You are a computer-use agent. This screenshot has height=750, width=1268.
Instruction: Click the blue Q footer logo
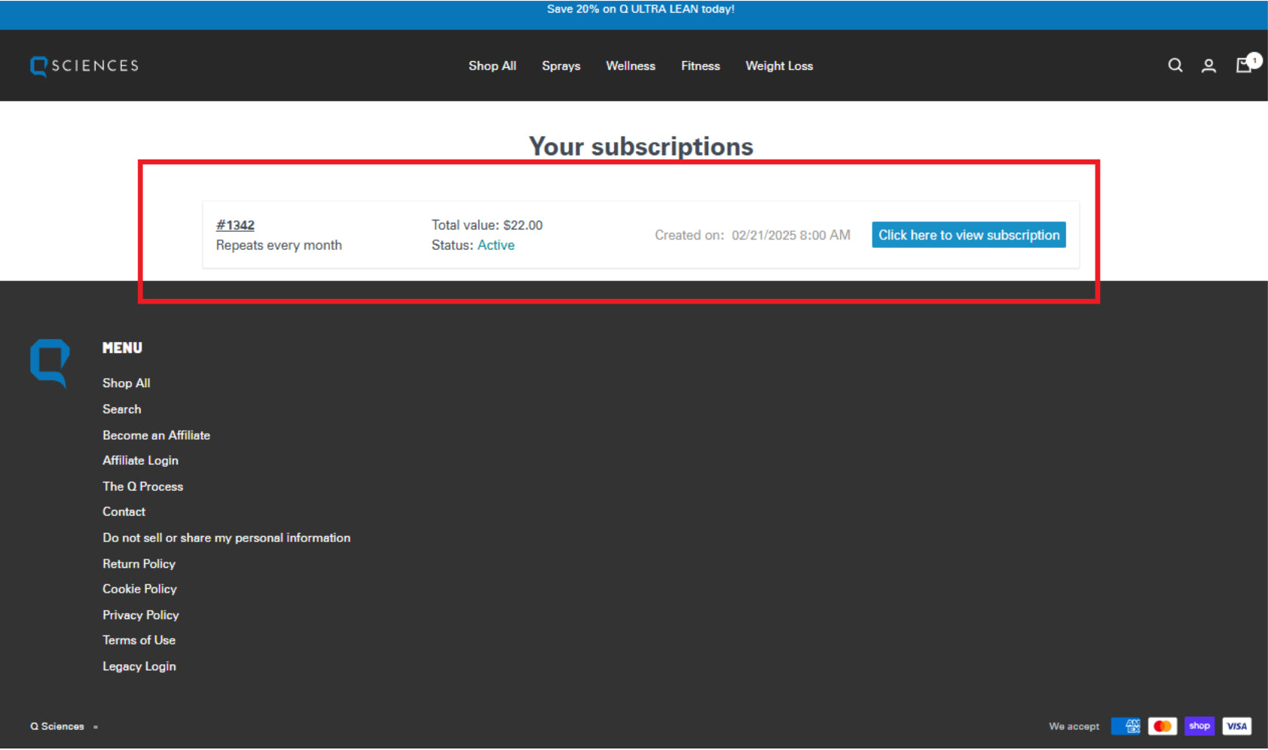coord(50,362)
